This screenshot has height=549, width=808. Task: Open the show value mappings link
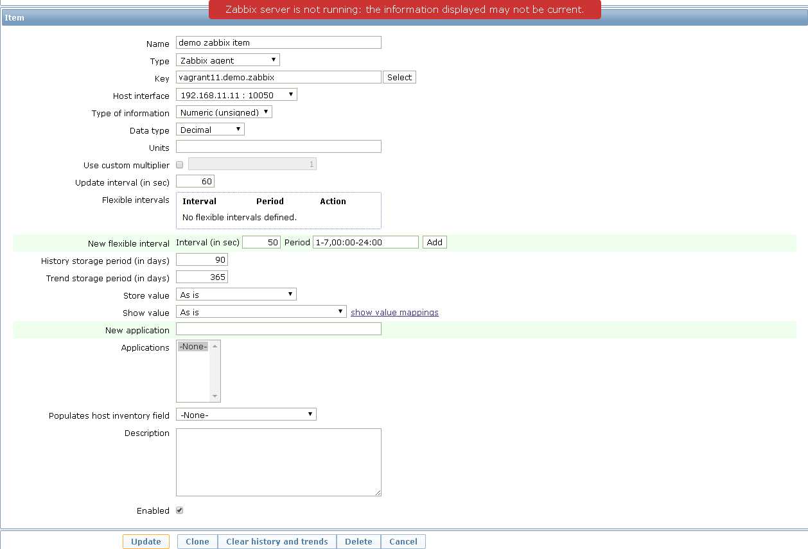click(394, 312)
